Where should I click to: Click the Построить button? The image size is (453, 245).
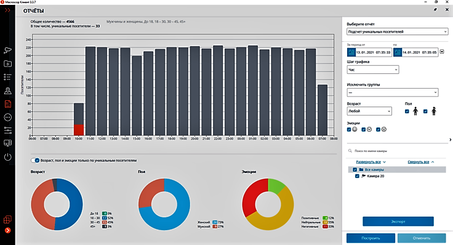point(371,238)
